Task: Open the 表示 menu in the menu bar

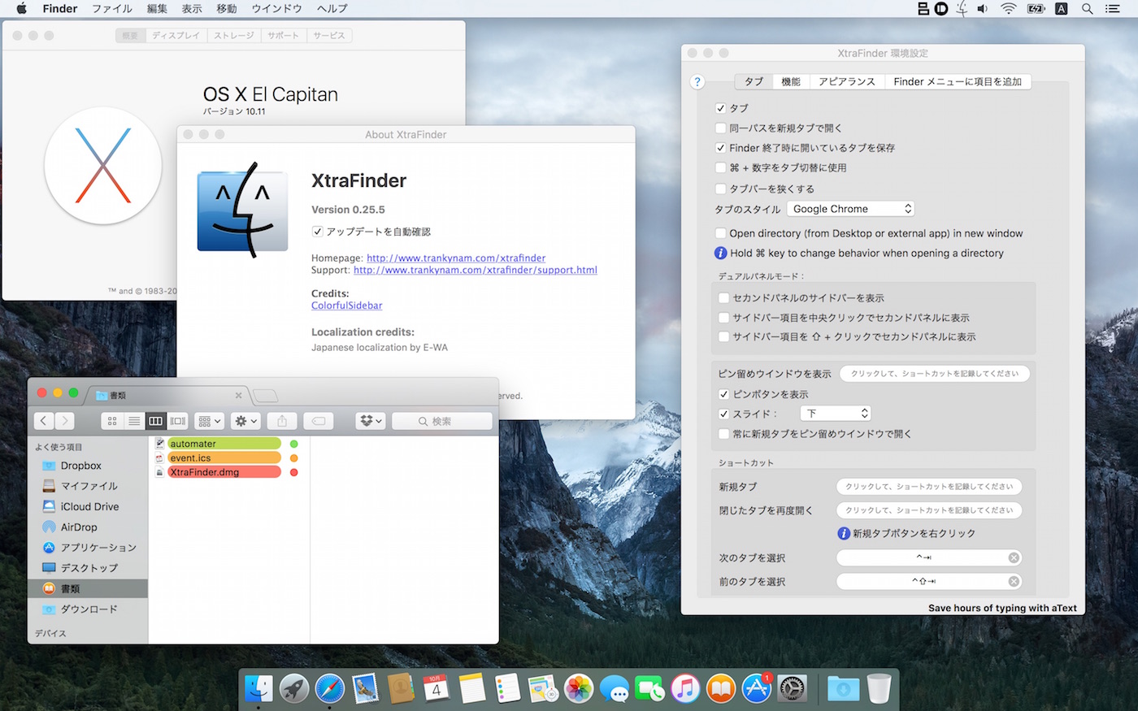Action: click(192, 9)
